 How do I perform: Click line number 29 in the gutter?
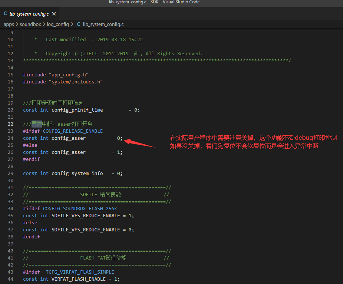10,174
